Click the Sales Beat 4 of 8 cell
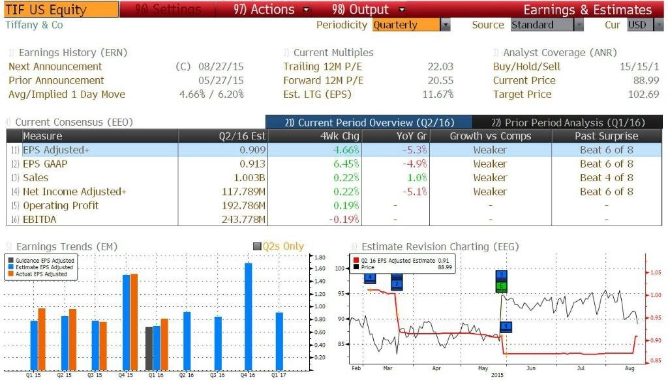This screenshot has width=668, height=380. pyautogui.click(x=606, y=178)
